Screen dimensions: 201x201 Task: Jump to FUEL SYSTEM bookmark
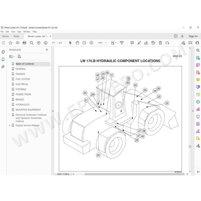[x=23, y=79]
